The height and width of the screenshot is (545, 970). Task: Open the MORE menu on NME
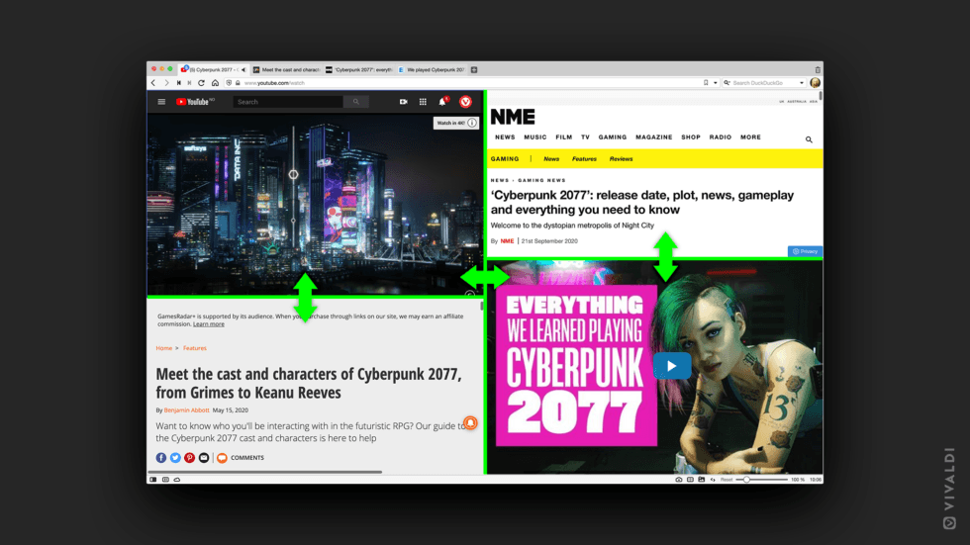750,137
